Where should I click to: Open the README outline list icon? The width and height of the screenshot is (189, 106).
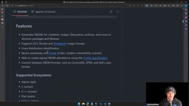(118, 12)
